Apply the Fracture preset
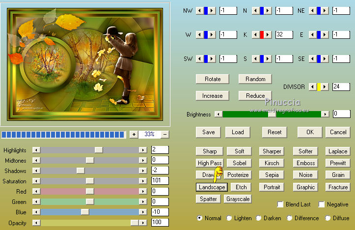This screenshot has height=230, width=355. (x=338, y=187)
